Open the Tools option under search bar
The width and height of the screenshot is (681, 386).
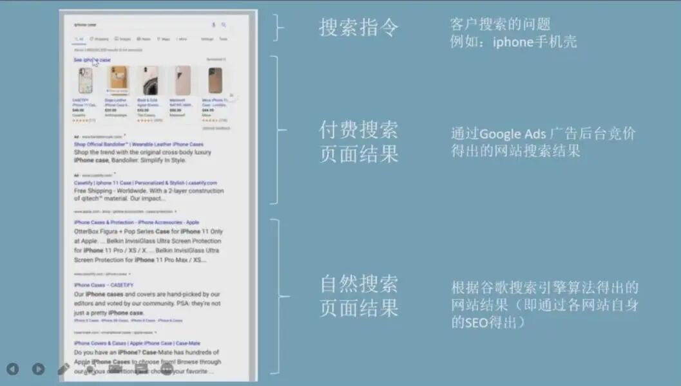point(223,39)
